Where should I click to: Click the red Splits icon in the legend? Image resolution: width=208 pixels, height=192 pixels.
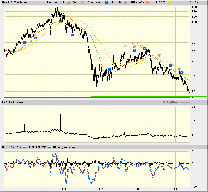coord(125,3)
